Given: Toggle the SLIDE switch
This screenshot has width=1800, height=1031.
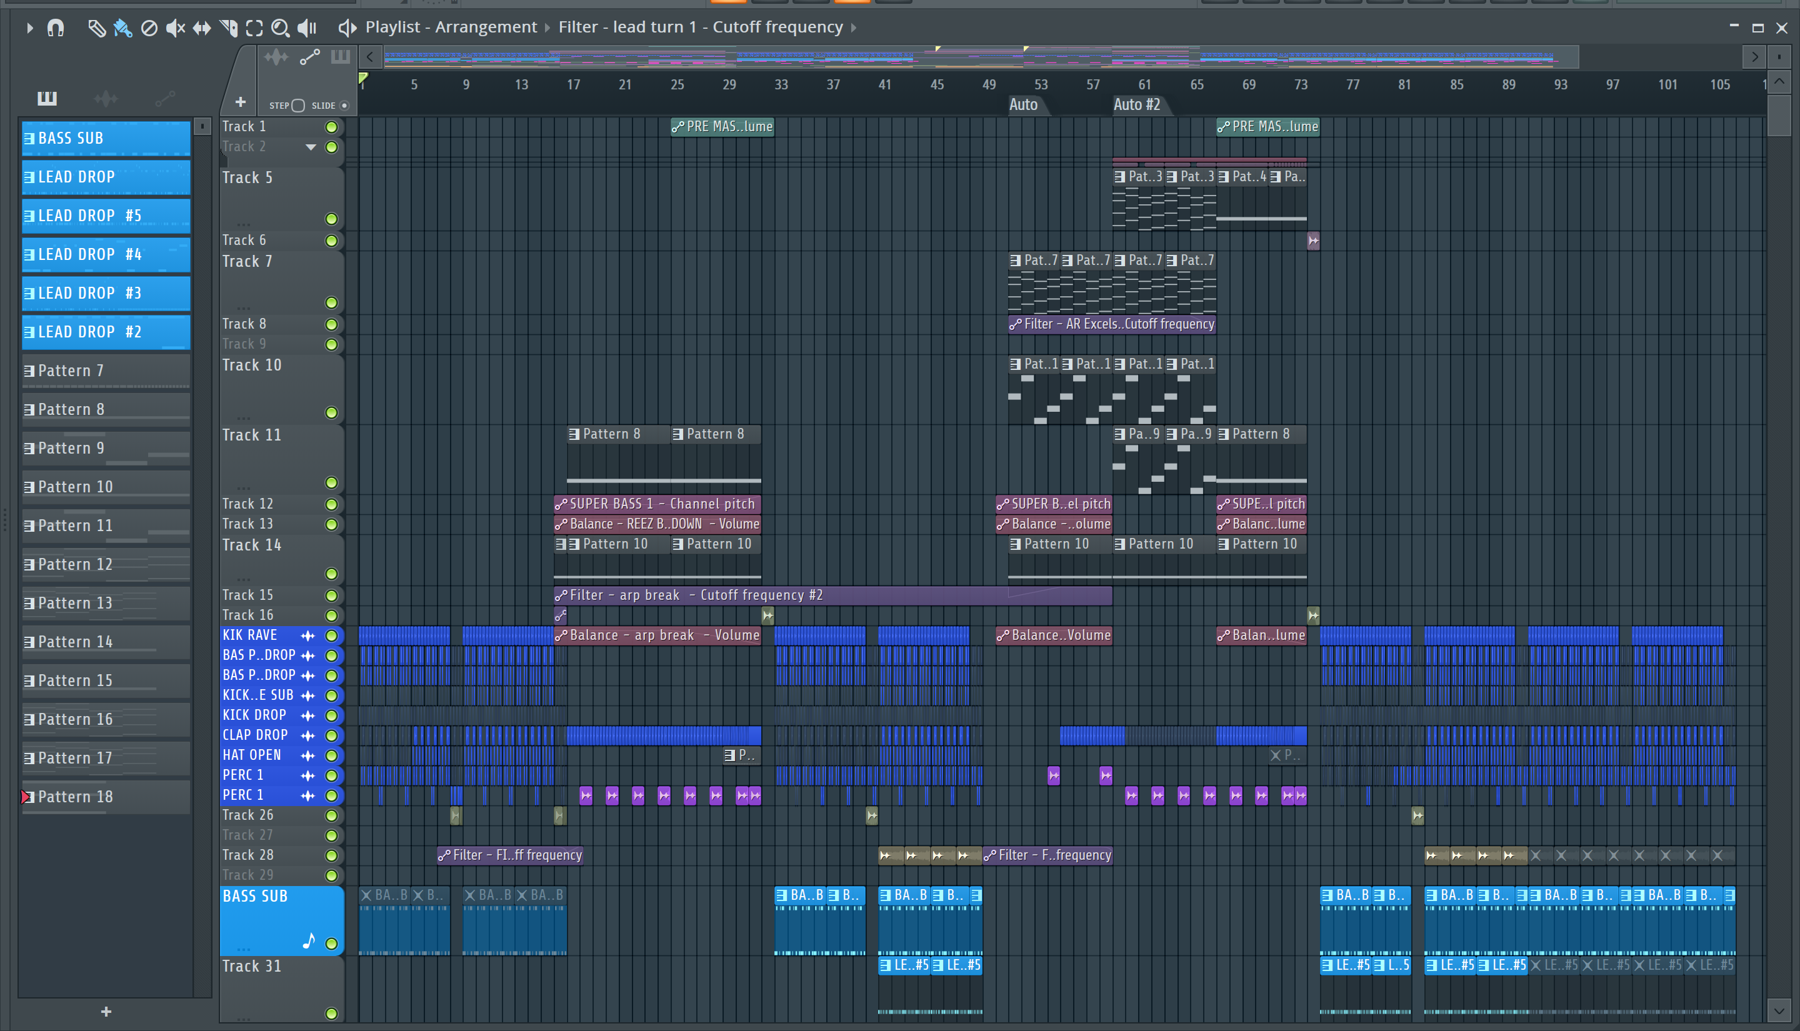Looking at the screenshot, I should click(344, 106).
